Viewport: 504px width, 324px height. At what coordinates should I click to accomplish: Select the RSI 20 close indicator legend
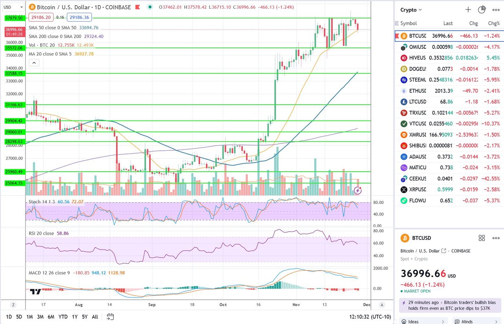click(x=48, y=233)
